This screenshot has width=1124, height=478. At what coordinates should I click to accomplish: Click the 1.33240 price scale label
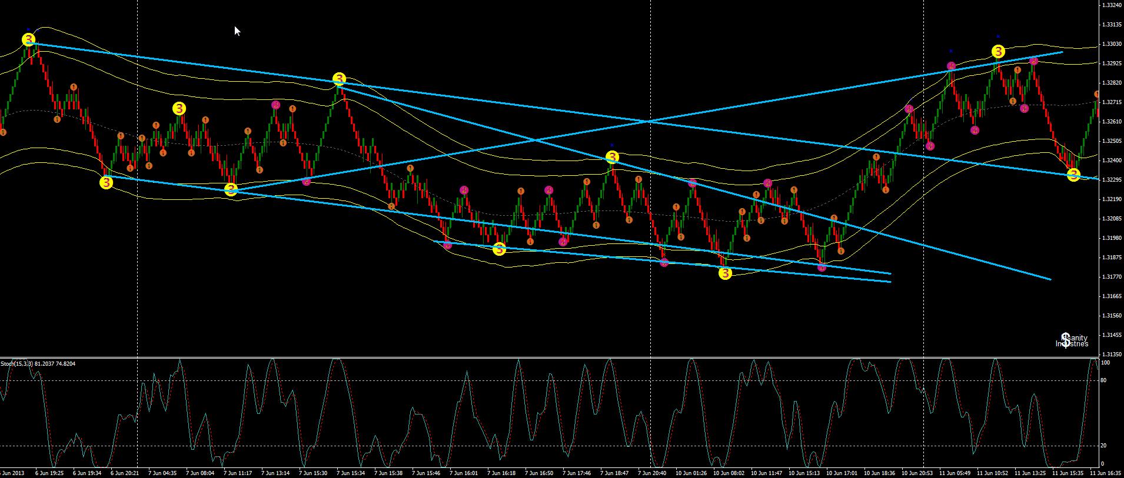click(1111, 5)
